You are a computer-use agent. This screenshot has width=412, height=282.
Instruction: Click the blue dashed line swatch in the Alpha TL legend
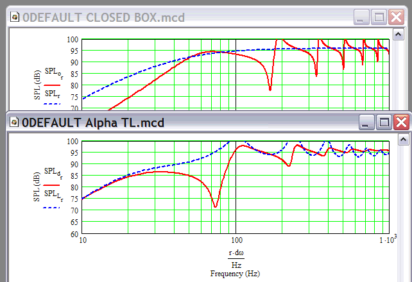point(51,208)
